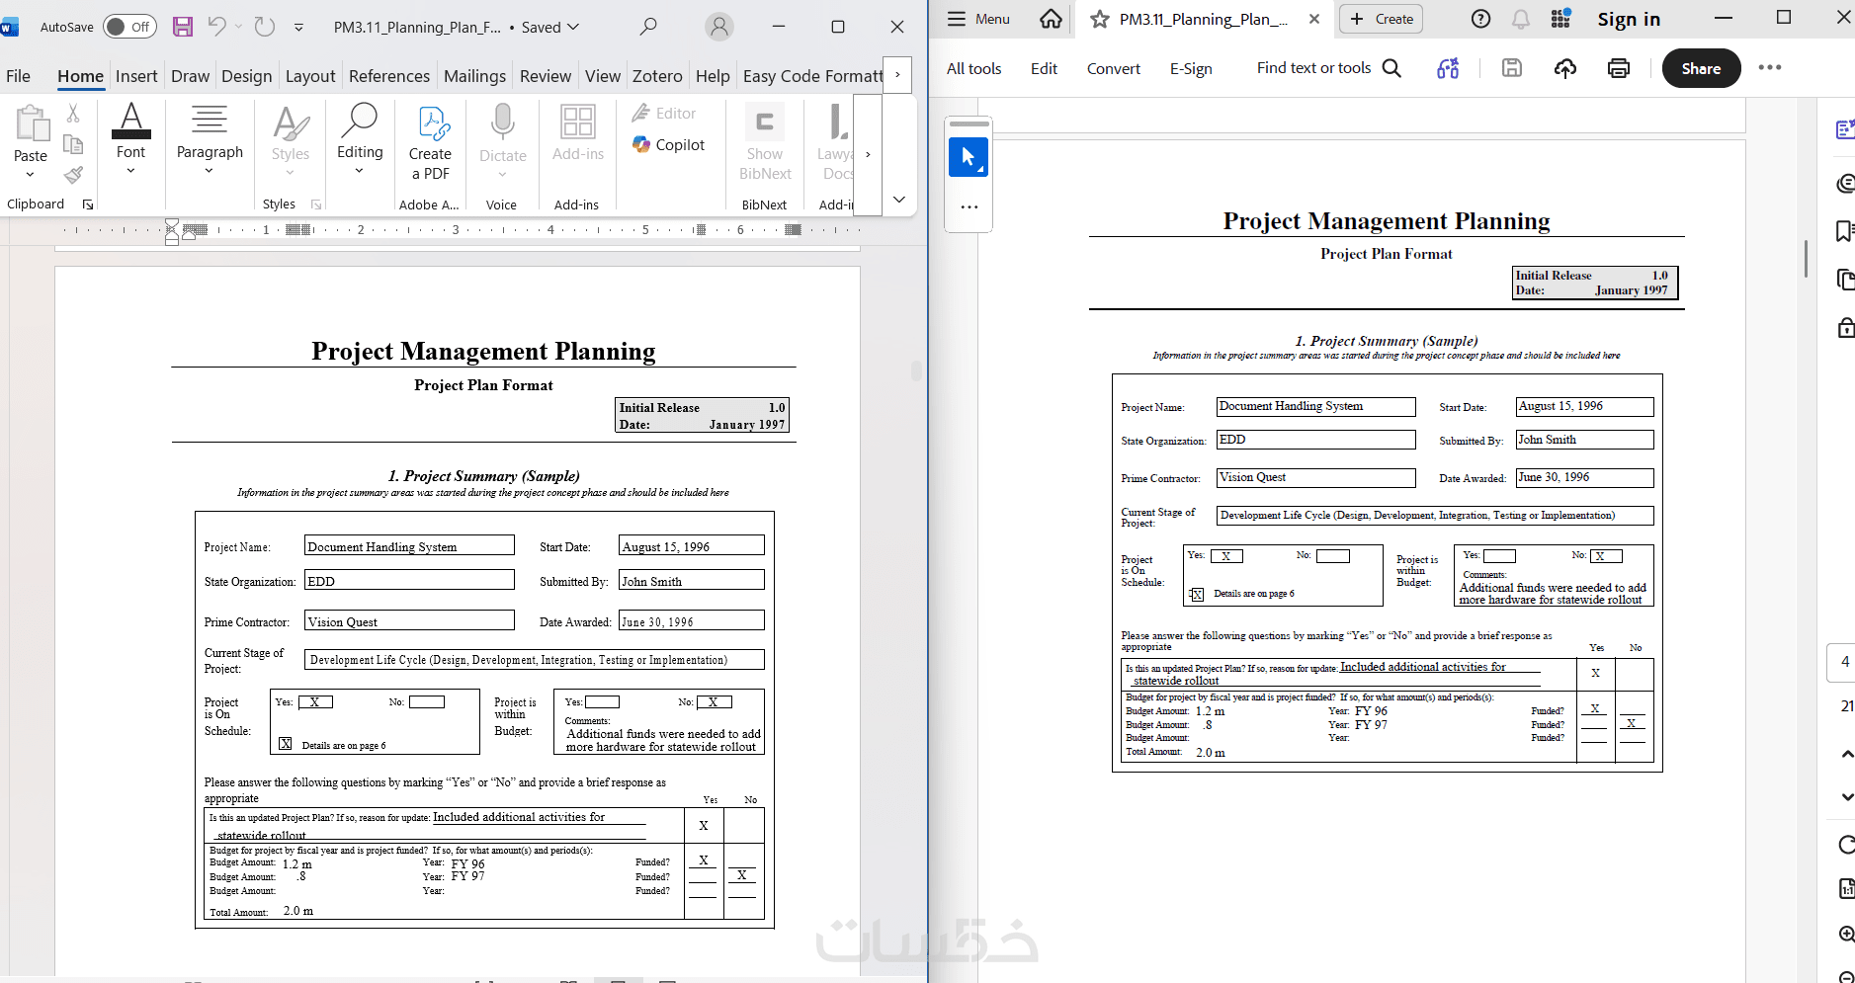Rotate the PDF view with rotate icon
The width and height of the screenshot is (1855, 983).
click(1846, 845)
